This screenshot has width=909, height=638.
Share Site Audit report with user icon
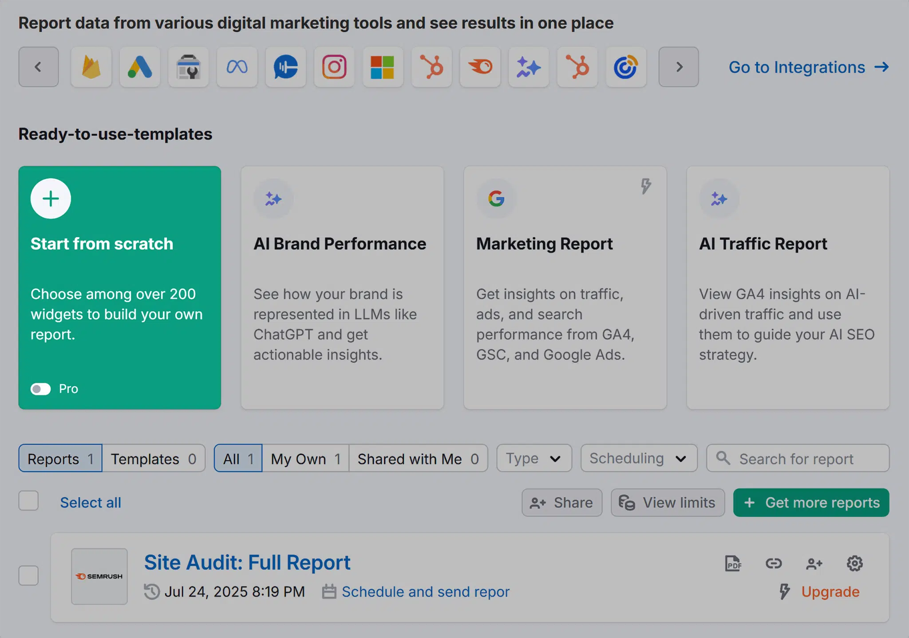click(x=814, y=563)
